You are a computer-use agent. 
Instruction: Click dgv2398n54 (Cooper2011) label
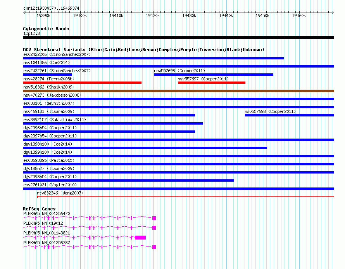[50, 177]
